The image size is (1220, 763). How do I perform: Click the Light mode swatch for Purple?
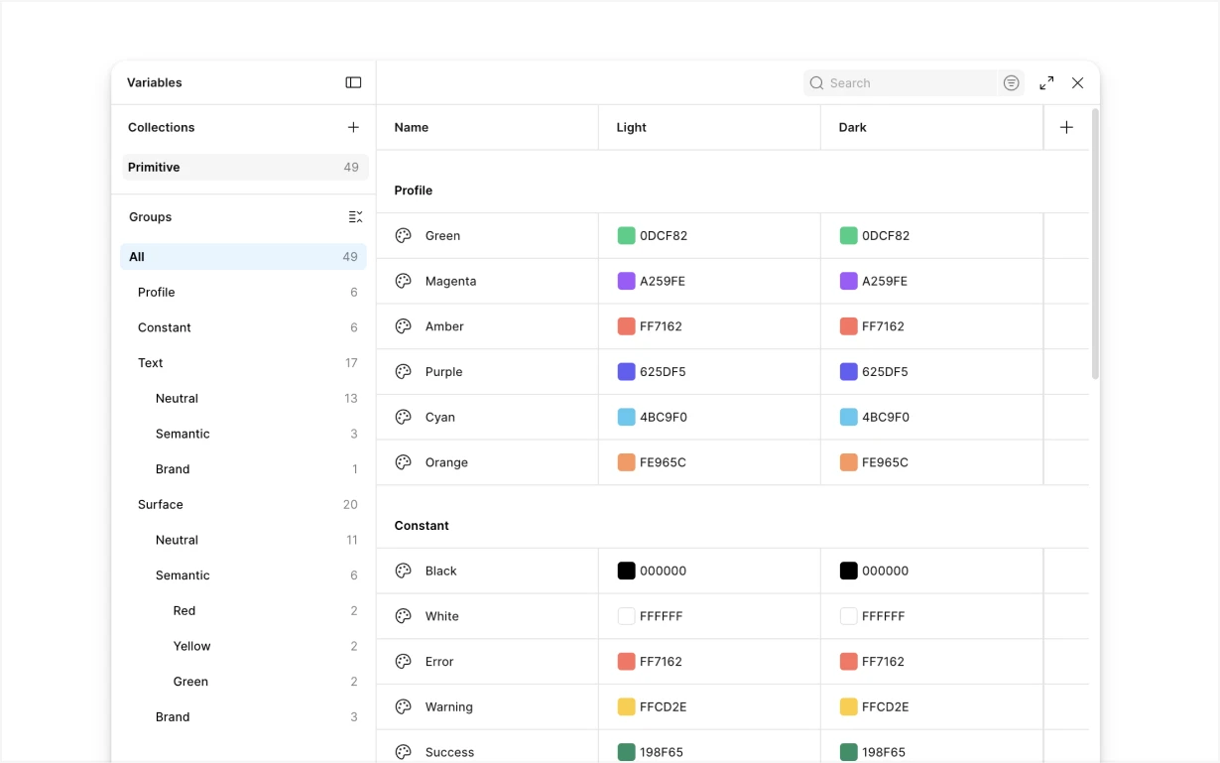(626, 372)
